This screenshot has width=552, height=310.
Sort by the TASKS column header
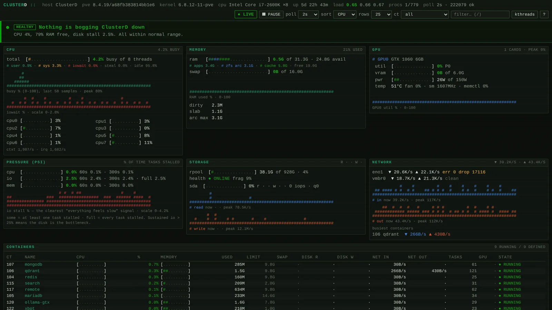(455, 257)
